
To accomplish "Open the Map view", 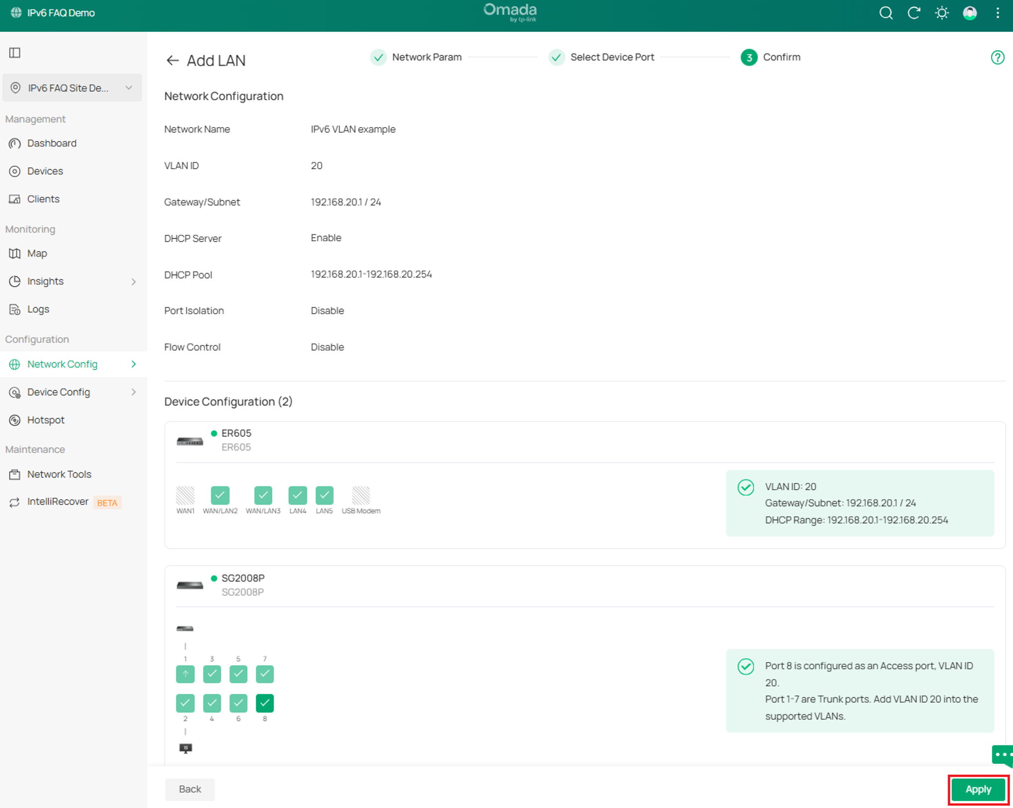I will (x=37, y=253).
